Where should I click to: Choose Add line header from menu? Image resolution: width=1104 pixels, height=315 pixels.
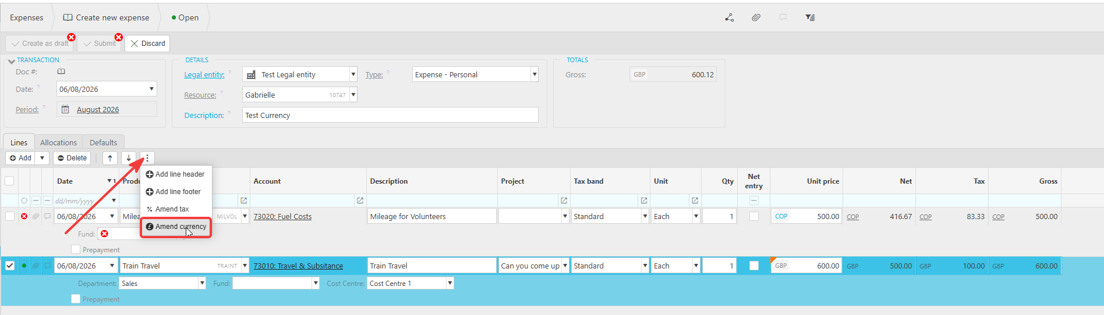[x=175, y=174]
